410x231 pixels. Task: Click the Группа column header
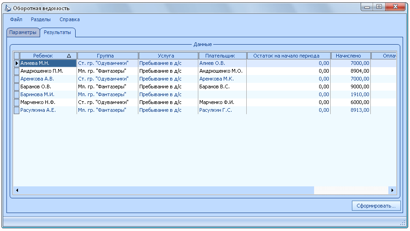108,56
